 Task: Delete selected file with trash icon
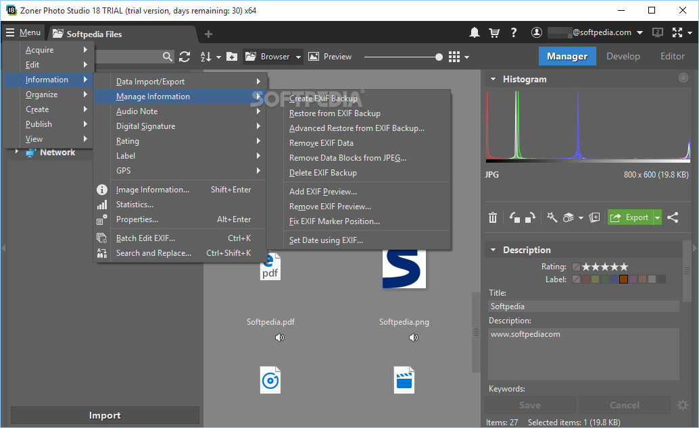tap(493, 217)
